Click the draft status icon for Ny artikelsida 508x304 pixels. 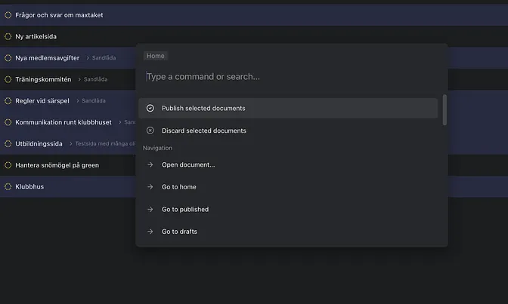click(x=8, y=36)
